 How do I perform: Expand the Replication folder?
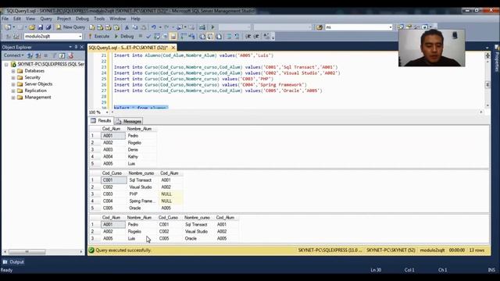[x=13, y=91]
